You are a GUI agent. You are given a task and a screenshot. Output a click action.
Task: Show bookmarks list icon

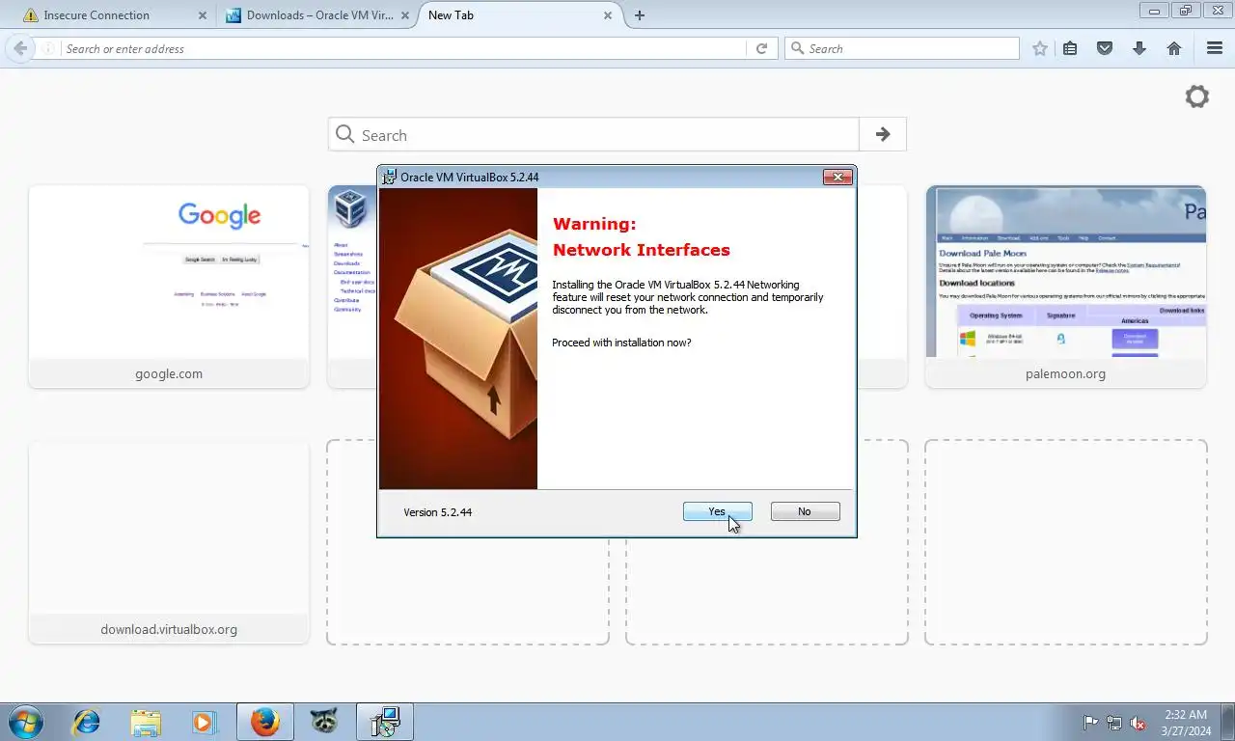tap(1070, 48)
